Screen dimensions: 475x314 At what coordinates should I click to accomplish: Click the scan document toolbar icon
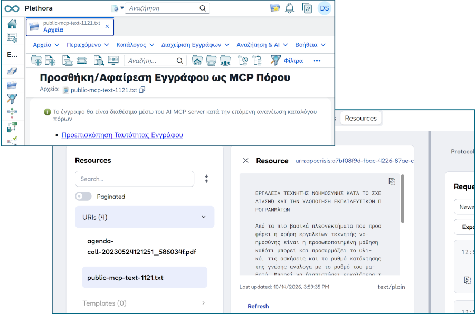tap(67, 61)
